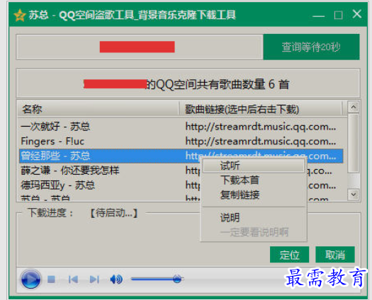
Task: Skip to the previous track
Action: (x=73, y=279)
